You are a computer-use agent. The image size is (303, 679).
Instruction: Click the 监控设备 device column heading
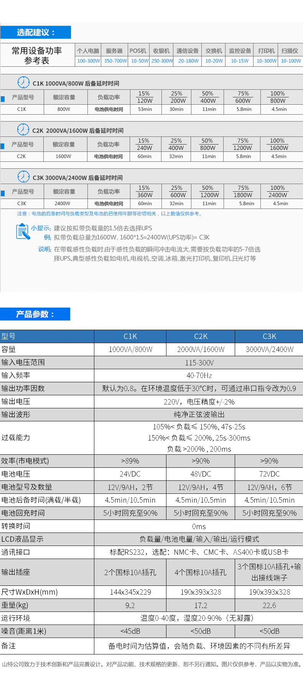240,51
